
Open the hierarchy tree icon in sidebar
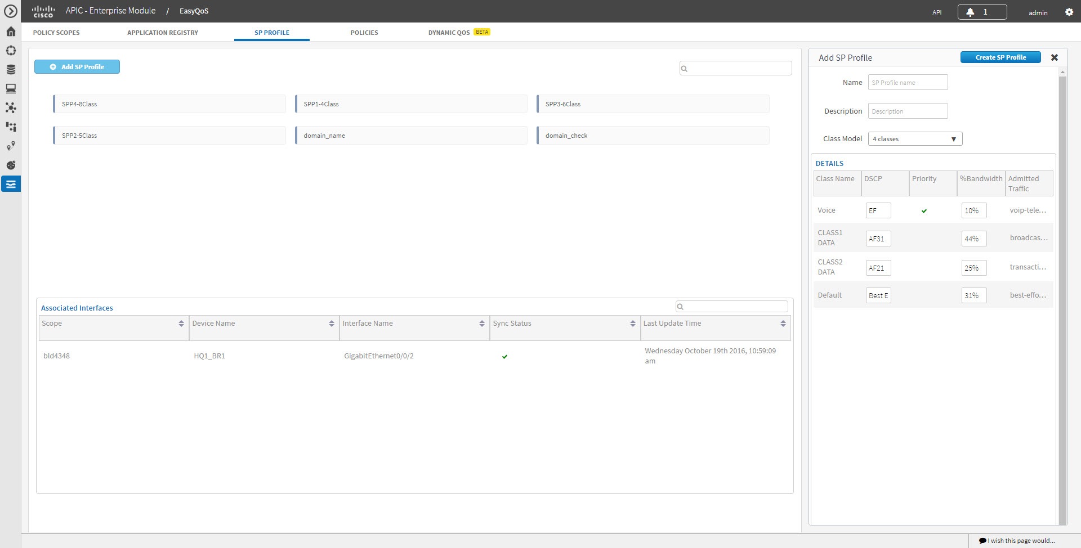(x=11, y=127)
